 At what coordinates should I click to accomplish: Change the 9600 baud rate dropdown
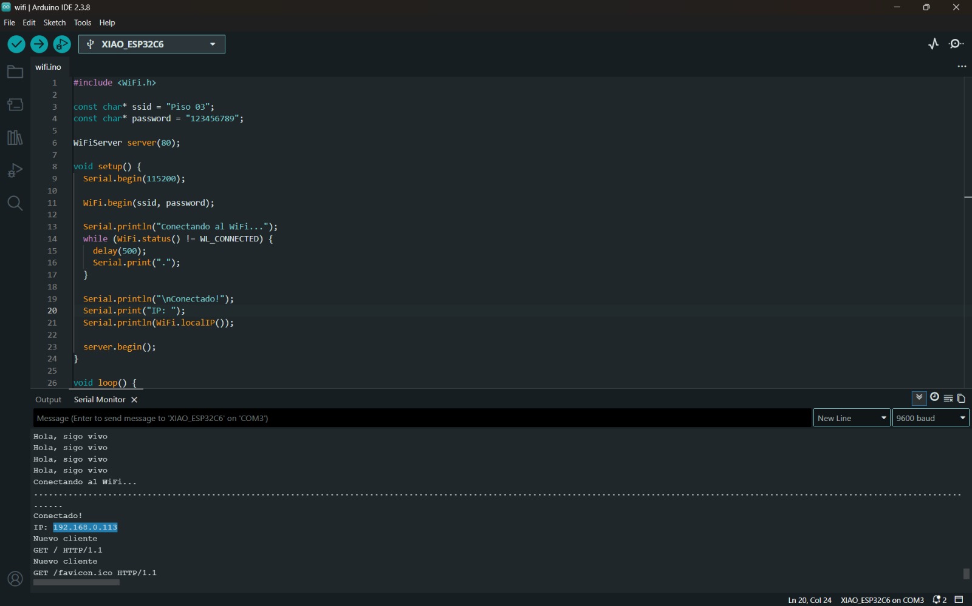pyautogui.click(x=930, y=418)
